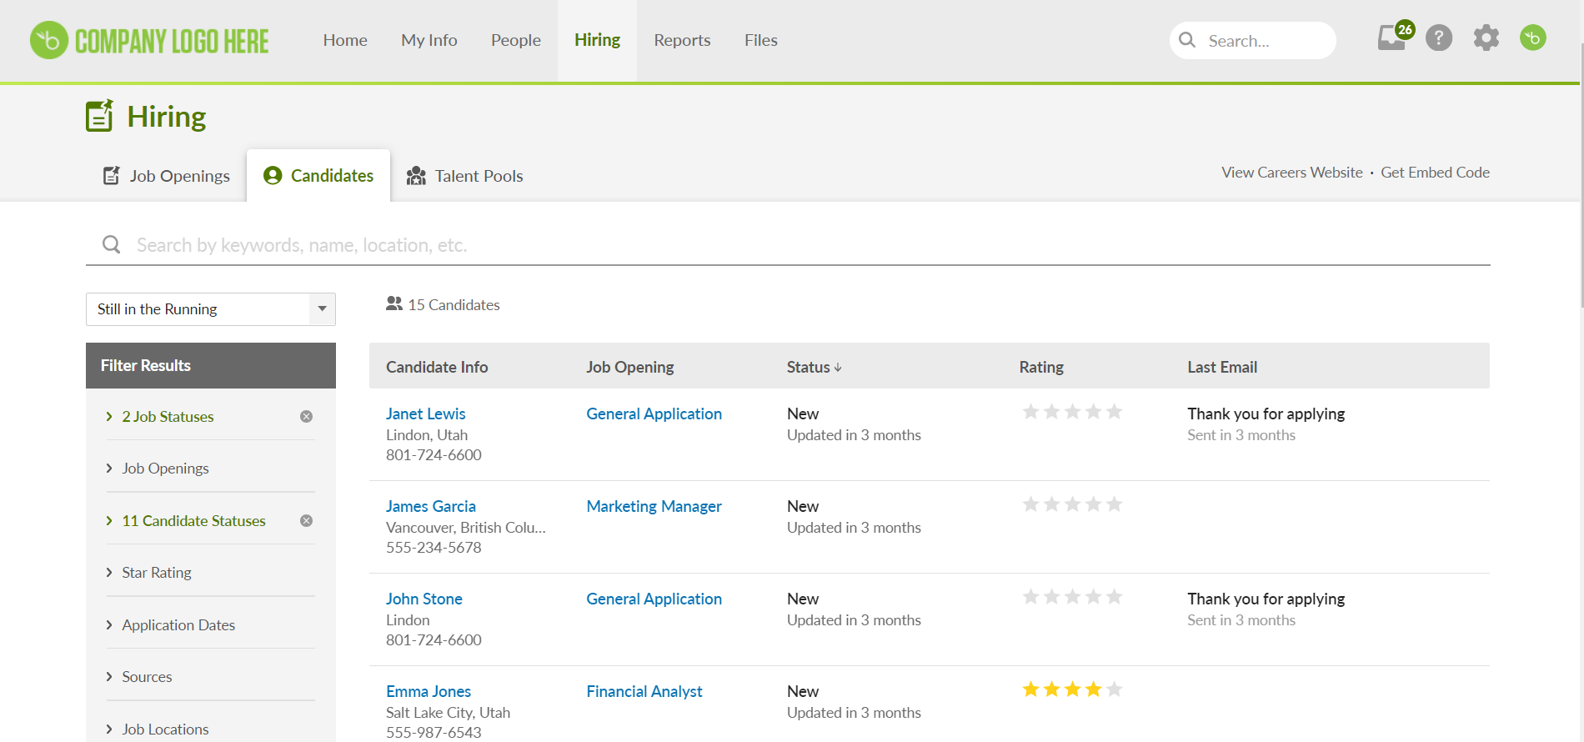Screen dimensions: 1584x742
Task: Set Janet Lewis rating to five stars
Action: tap(1114, 412)
